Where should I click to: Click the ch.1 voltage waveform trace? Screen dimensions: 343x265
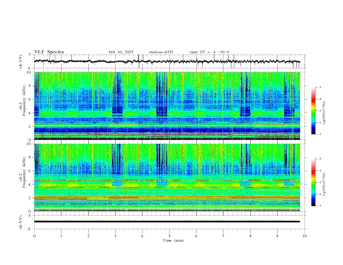(x=167, y=61)
